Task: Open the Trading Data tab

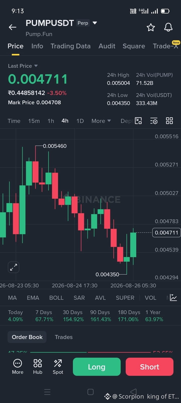Action: click(71, 46)
